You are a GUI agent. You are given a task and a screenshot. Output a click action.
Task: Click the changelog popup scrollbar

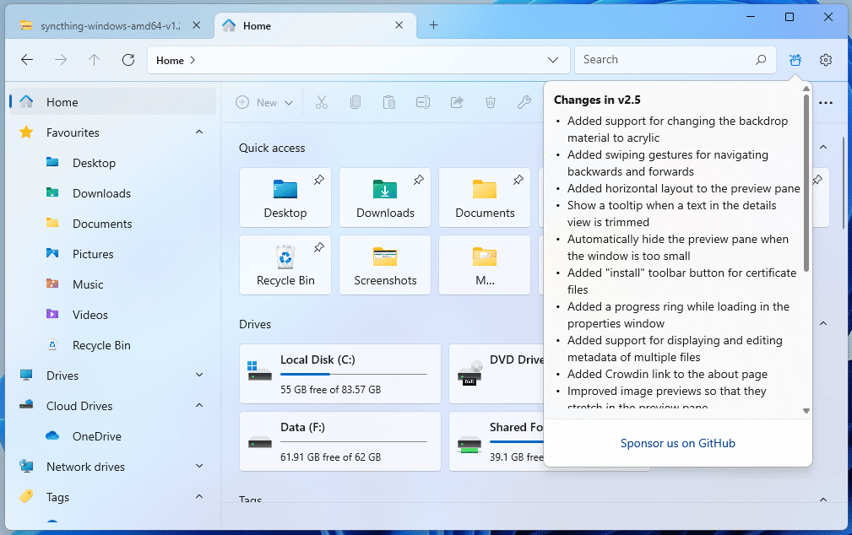806,186
